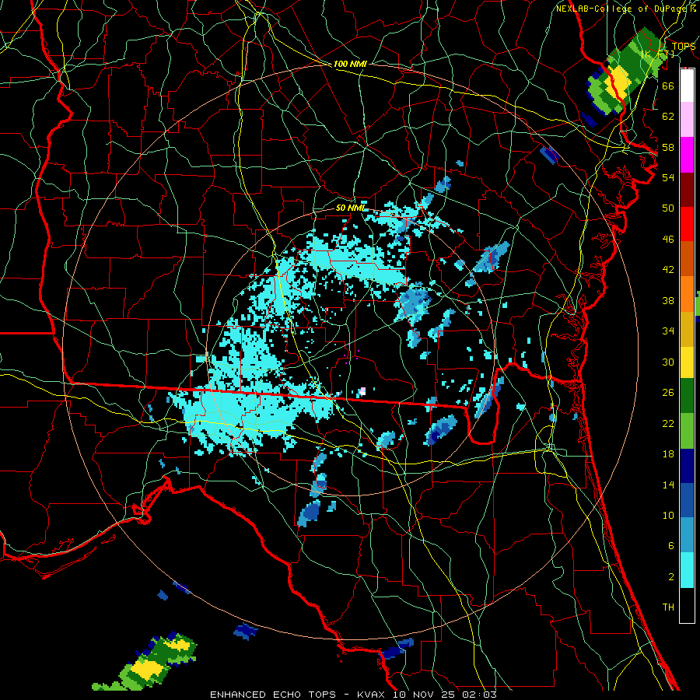Image resolution: width=700 pixels, height=700 pixels.
Task: Choose the yellow legend color band
Action: [687, 362]
